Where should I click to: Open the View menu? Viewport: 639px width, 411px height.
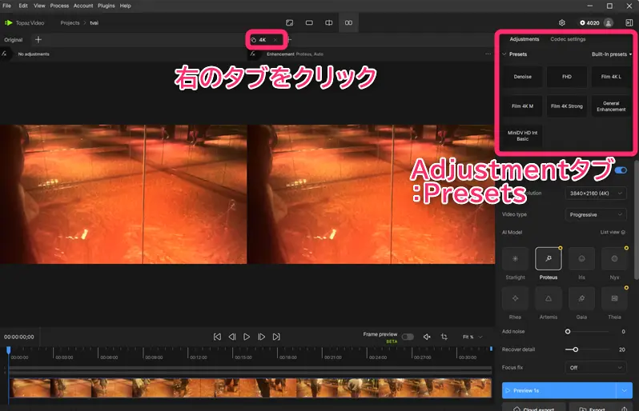coord(39,6)
